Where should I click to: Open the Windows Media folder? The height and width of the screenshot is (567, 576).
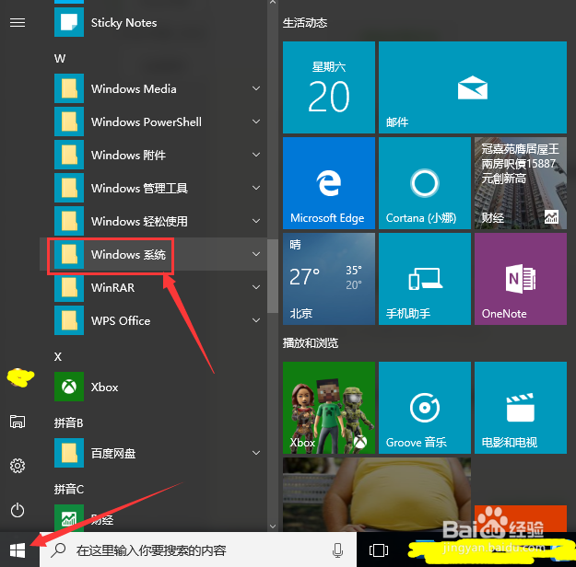click(x=153, y=88)
